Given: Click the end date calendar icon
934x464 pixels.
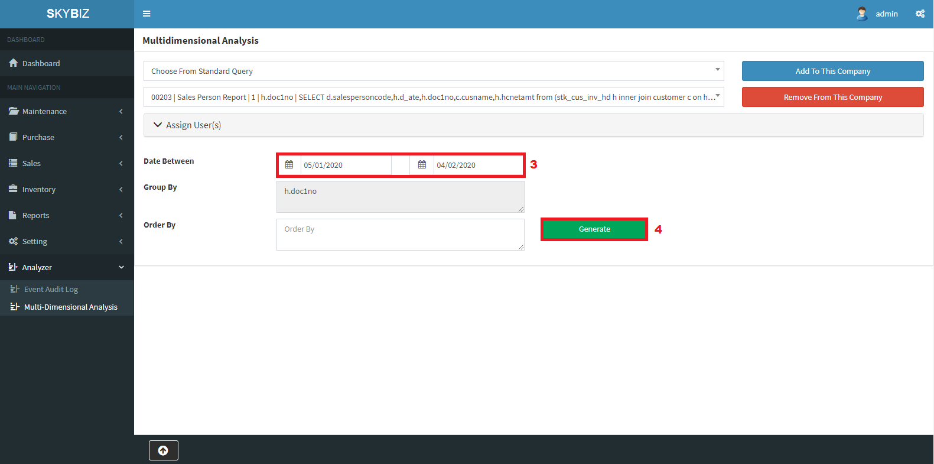Looking at the screenshot, I should pyautogui.click(x=422, y=165).
